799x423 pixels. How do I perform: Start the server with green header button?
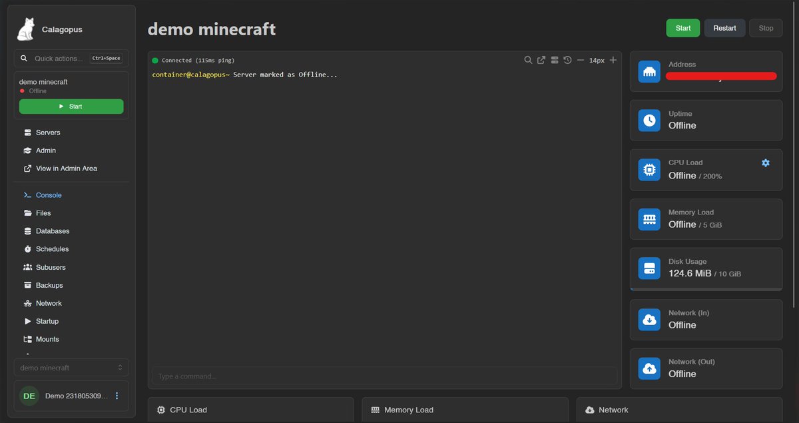(x=683, y=28)
